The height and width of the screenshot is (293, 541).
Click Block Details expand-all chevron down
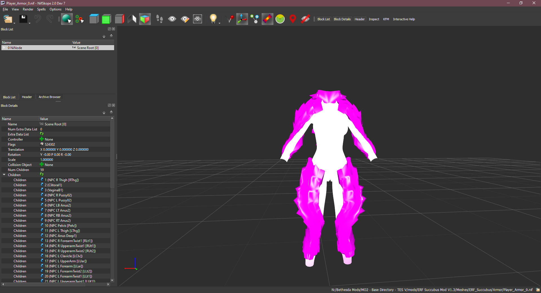(x=104, y=113)
